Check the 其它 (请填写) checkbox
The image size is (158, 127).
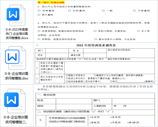(111, 81)
